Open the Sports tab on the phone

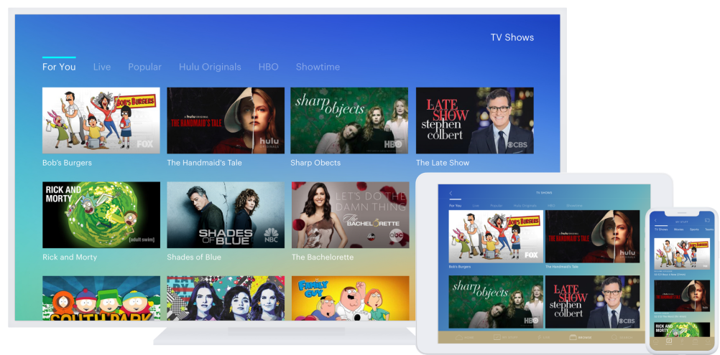(x=694, y=229)
